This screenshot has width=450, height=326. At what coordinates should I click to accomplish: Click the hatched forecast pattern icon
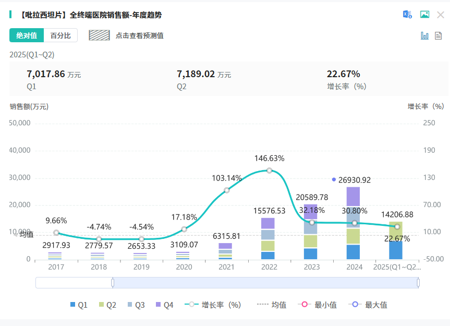click(99, 35)
